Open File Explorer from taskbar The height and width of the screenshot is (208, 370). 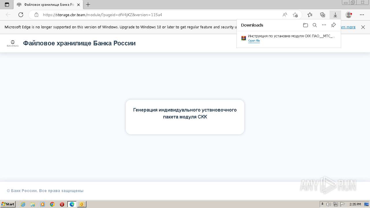click(33, 204)
